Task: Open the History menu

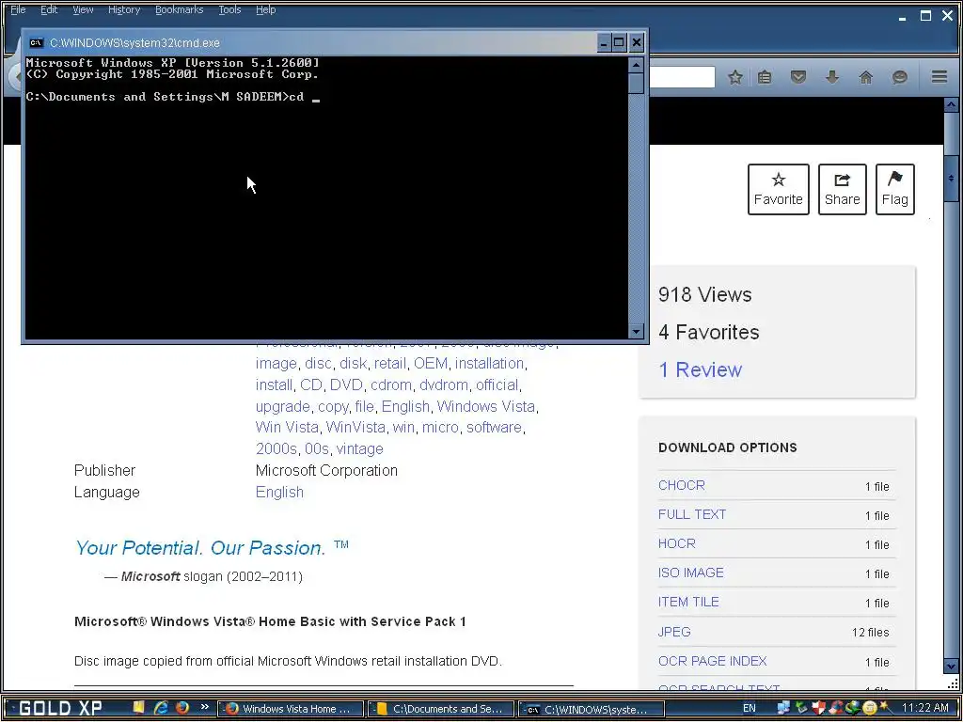Action: [124, 9]
